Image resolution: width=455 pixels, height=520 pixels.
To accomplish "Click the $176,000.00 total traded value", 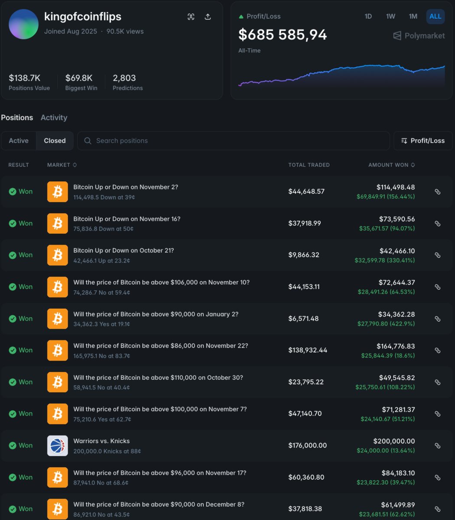I will coord(308,445).
